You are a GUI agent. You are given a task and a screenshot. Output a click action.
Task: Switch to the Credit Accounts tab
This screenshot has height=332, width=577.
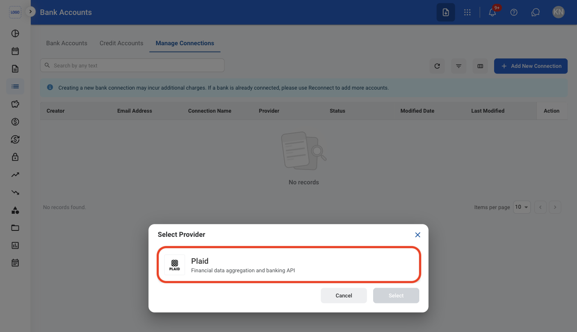click(121, 43)
